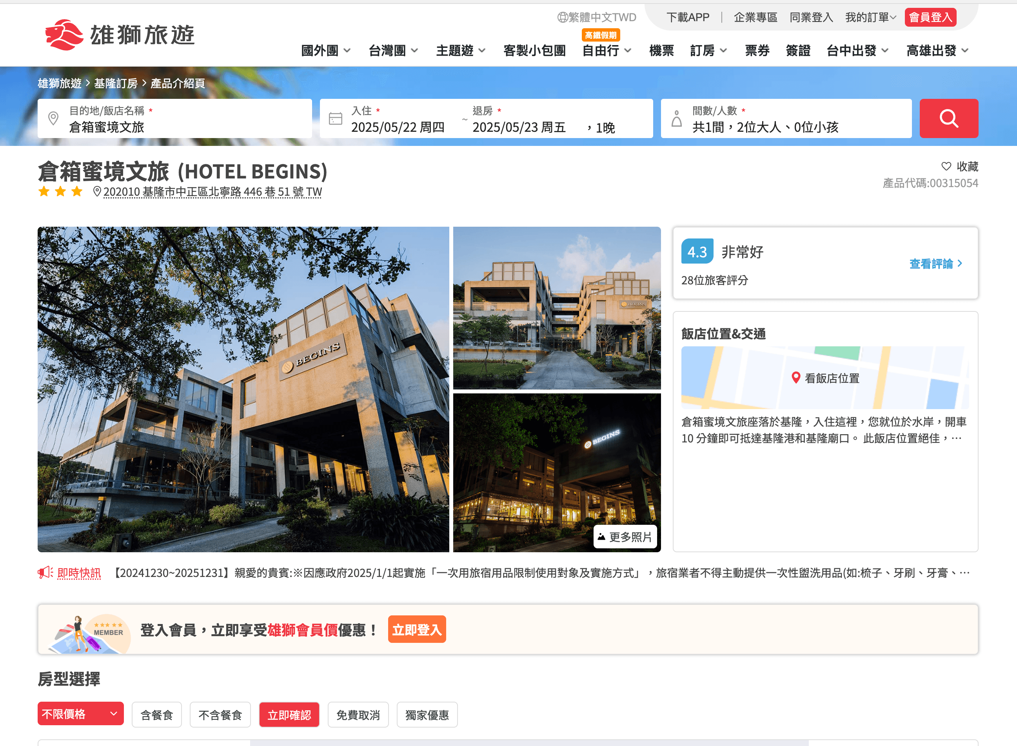1017x746 pixels.
Task: Click the check-in date 2025/05/22
Action: click(397, 127)
